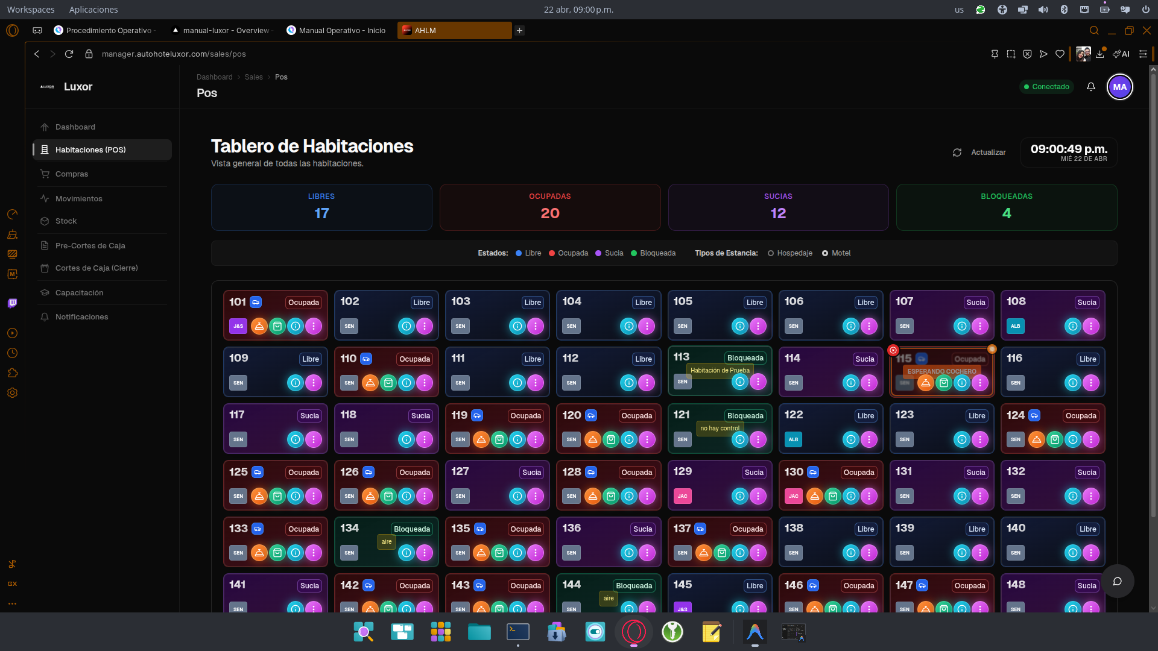Viewport: 1158px width, 651px height.
Task: Open the info icon on room 102
Action: [407, 326]
